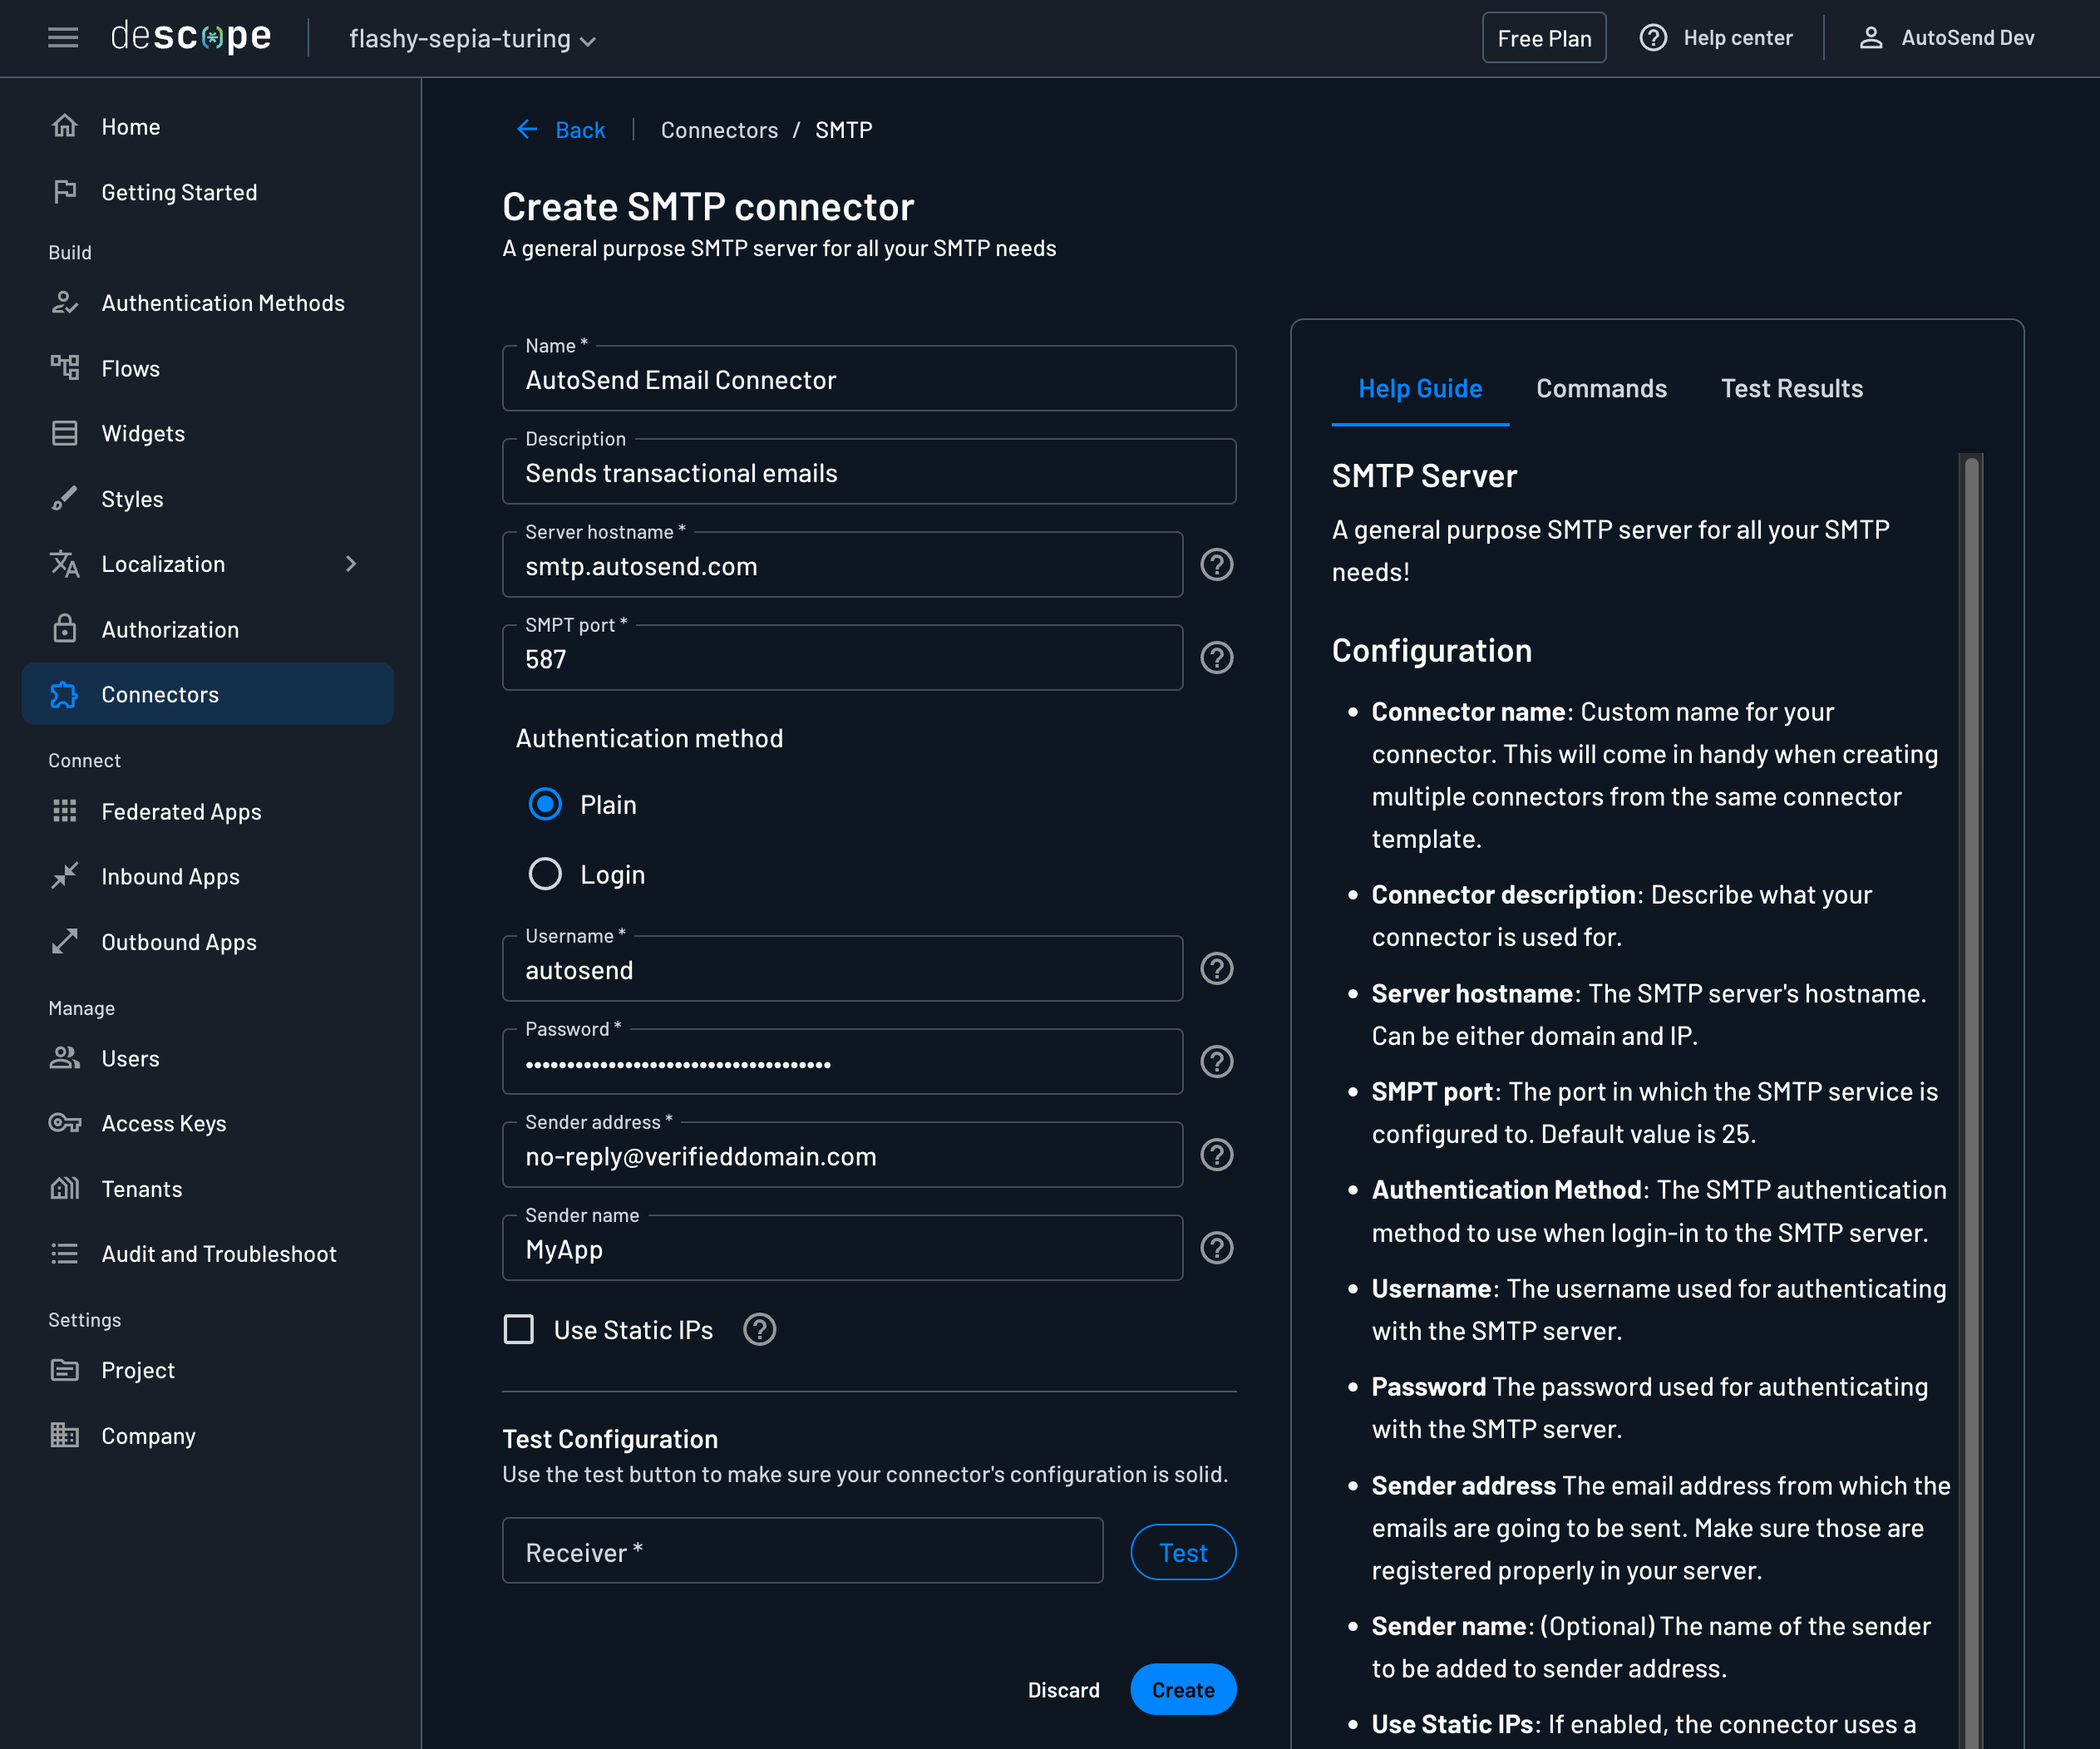Click the Create button
This screenshot has height=1749, width=2100.
coord(1183,1689)
